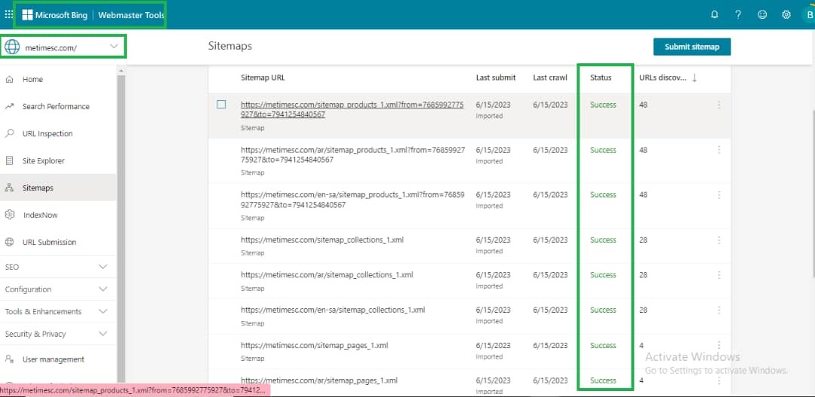Open the user account avatar
The image size is (815, 397).
click(x=807, y=14)
